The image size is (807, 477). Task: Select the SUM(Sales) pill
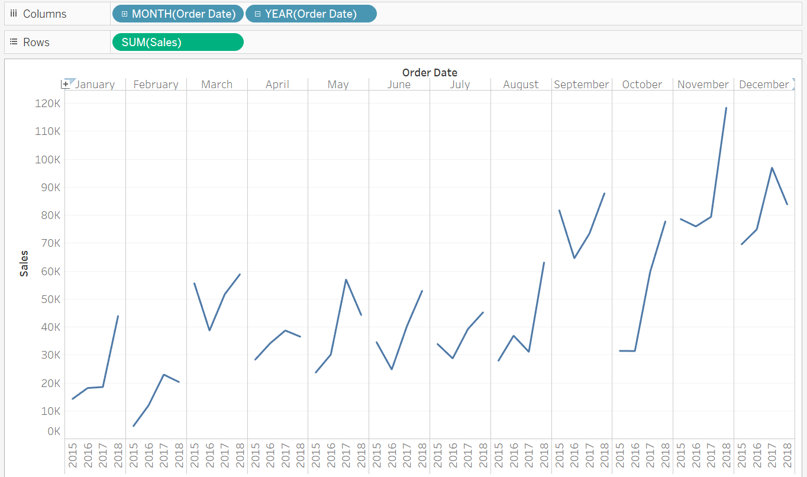pos(177,42)
